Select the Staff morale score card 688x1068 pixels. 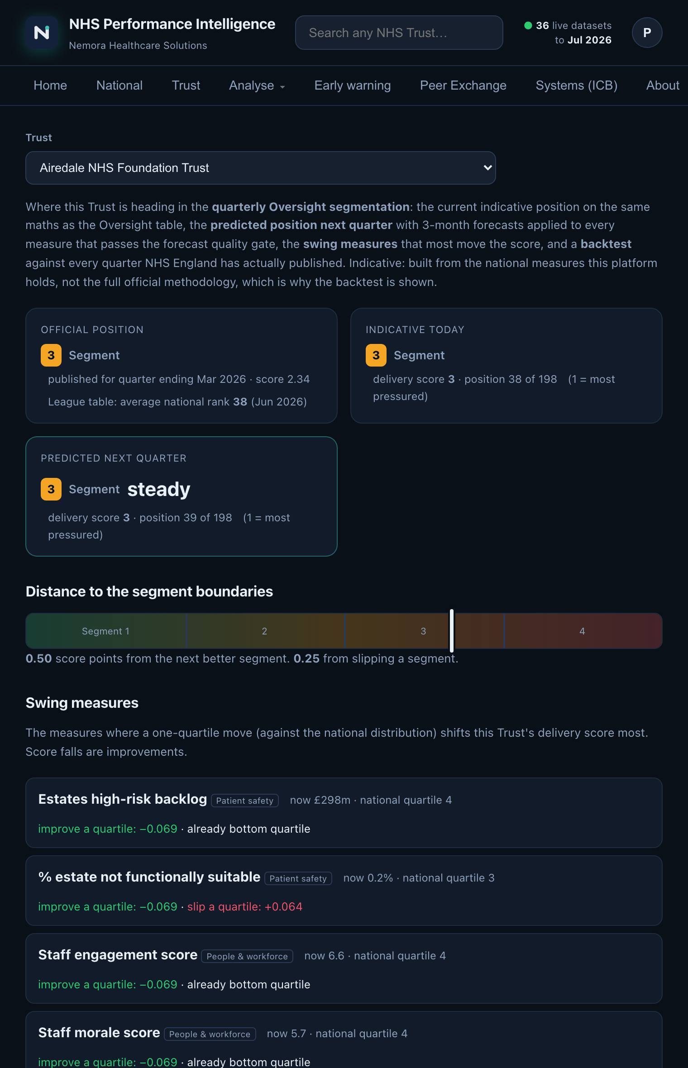point(344,1040)
